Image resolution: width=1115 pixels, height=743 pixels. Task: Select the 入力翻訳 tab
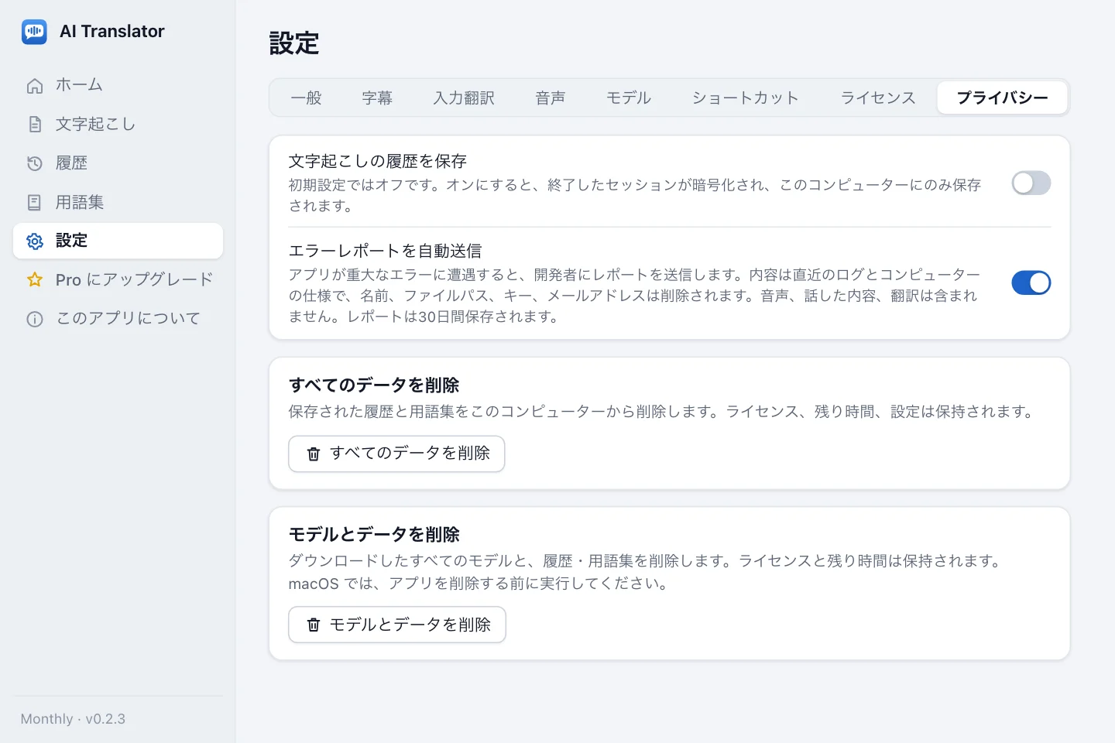point(464,98)
